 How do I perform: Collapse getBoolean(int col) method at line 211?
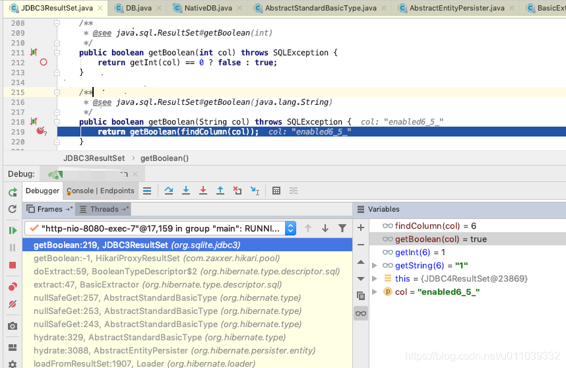point(57,53)
